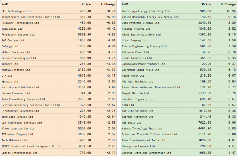Select the 5069.90 price of Persistent Systems

pos(78,34)
